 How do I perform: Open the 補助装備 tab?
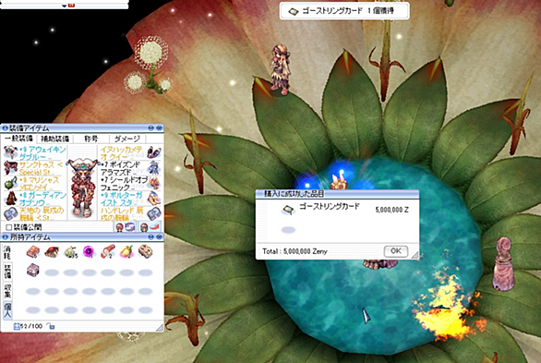[x=55, y=139]
